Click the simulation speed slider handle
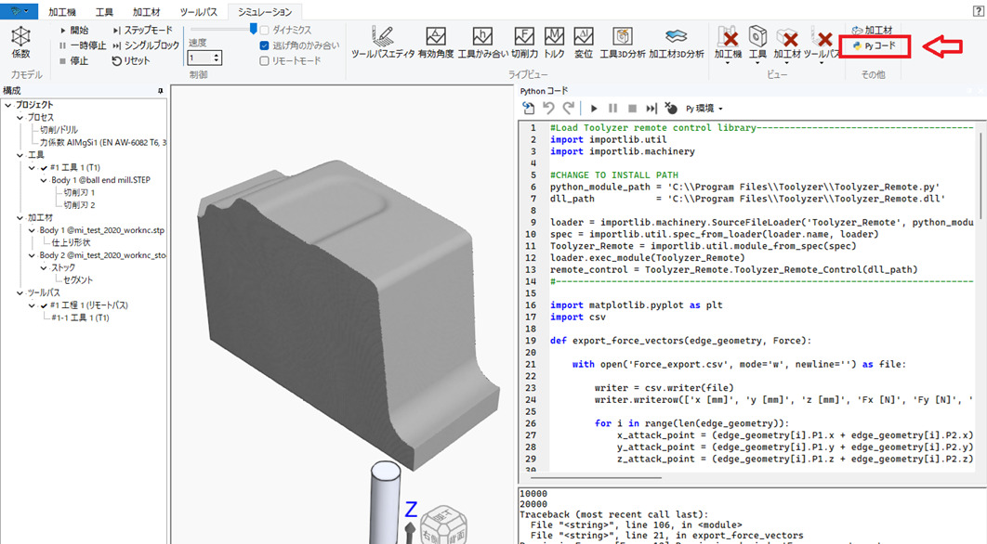This screenshot has width=987, height=544. click(253, 30)
